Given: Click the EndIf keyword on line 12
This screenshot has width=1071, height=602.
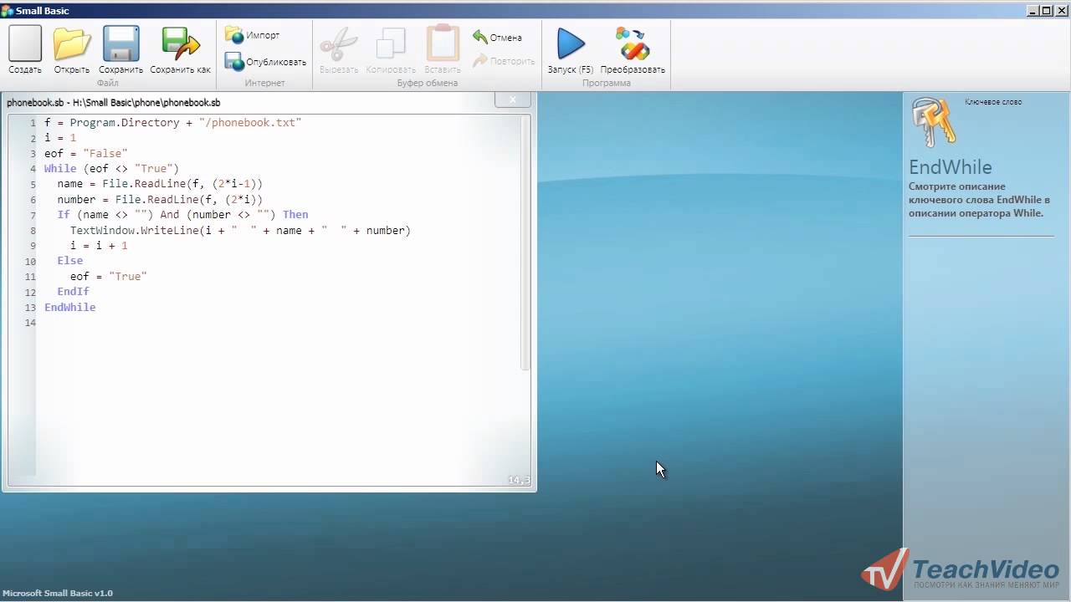Looking at the screenshot, I should [x=73, y=291].
